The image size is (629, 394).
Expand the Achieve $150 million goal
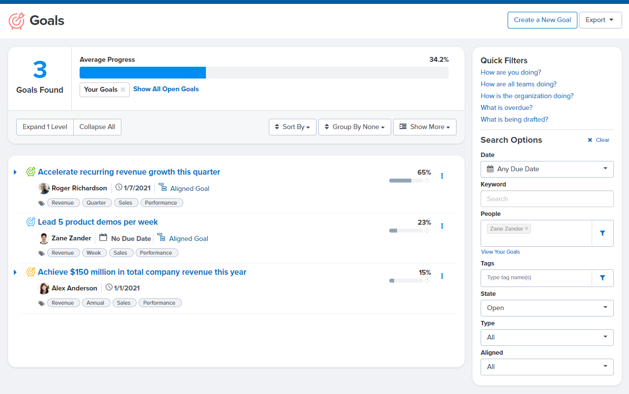pyautogui.click(x=15, y=272)
